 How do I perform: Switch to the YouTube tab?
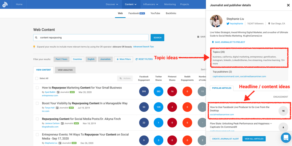155,13
